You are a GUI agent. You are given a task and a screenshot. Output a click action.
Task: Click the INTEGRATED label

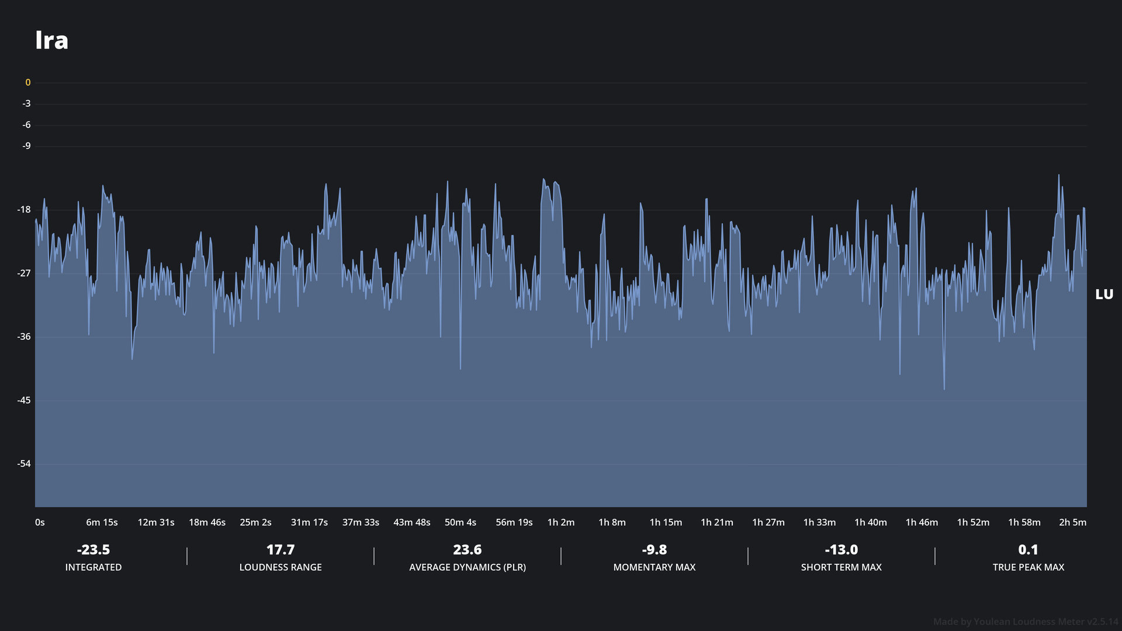tap(93, 567)
